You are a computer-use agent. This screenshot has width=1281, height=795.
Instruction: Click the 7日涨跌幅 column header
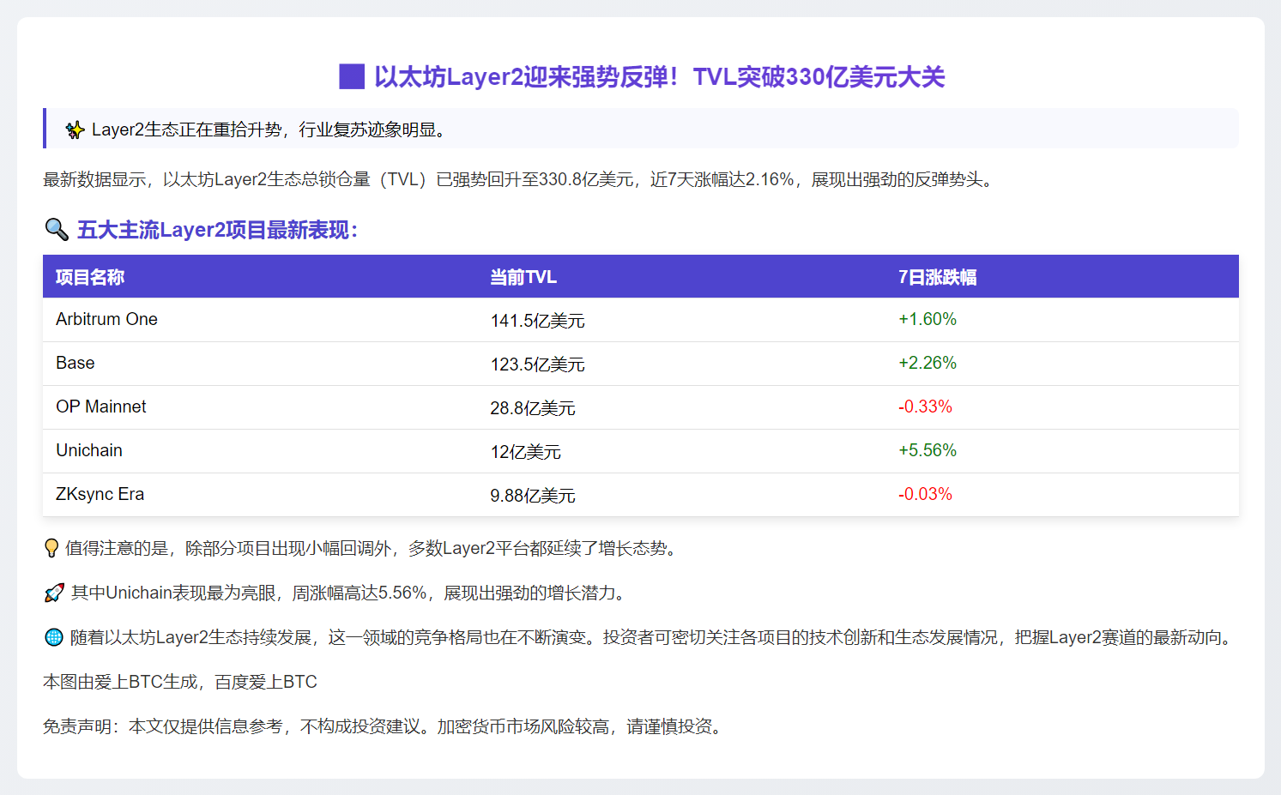point(938,277)
